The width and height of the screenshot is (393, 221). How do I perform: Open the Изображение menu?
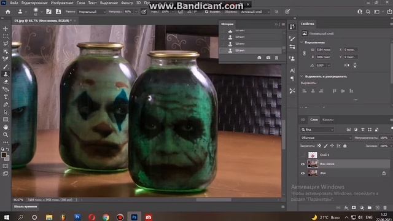click(62, 3)
